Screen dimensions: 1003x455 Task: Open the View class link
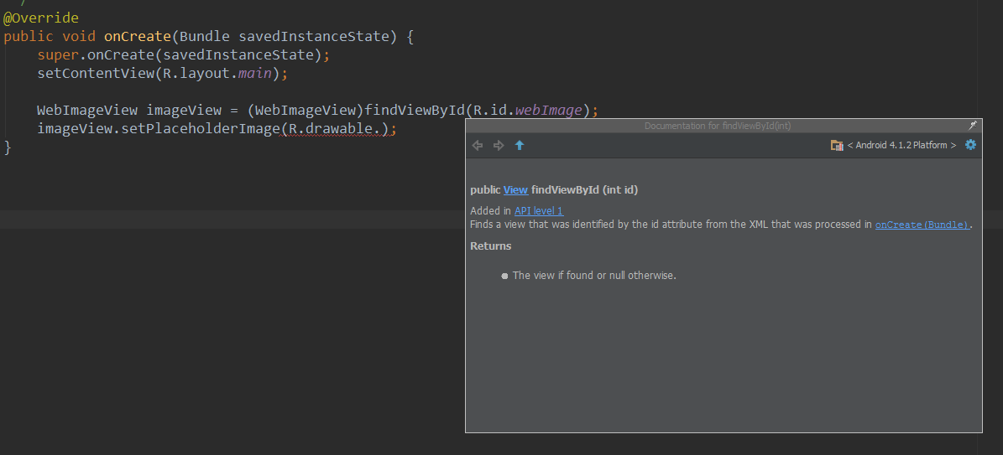(515, 190)
